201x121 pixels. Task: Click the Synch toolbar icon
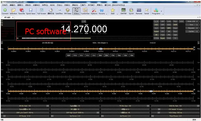click(131, 11)
